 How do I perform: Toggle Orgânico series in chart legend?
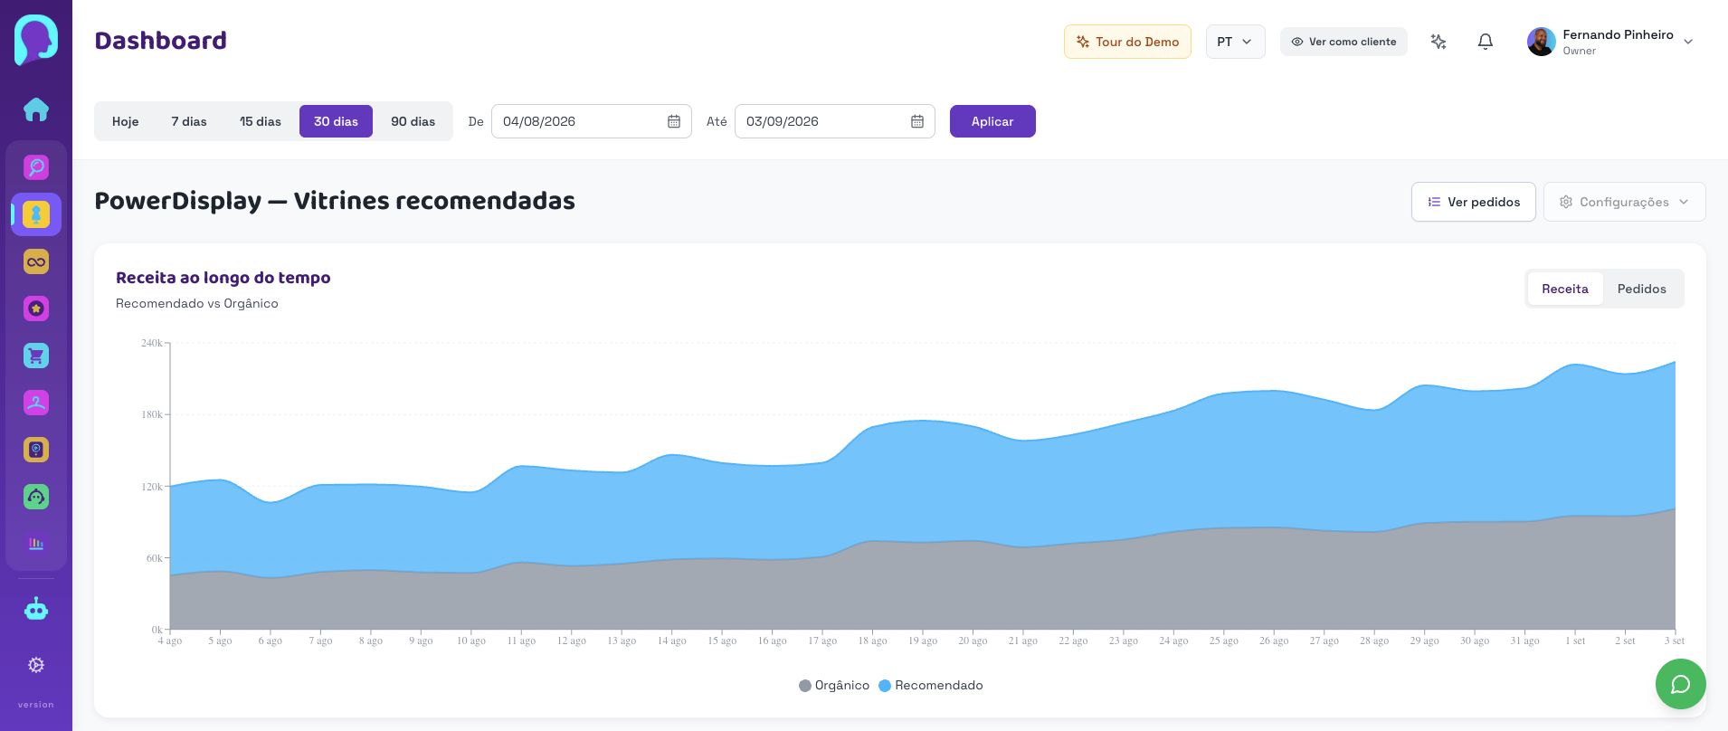coord(834,686)
